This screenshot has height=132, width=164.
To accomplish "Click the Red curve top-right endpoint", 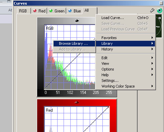I will pyautogui.click(x=108, y=107).
